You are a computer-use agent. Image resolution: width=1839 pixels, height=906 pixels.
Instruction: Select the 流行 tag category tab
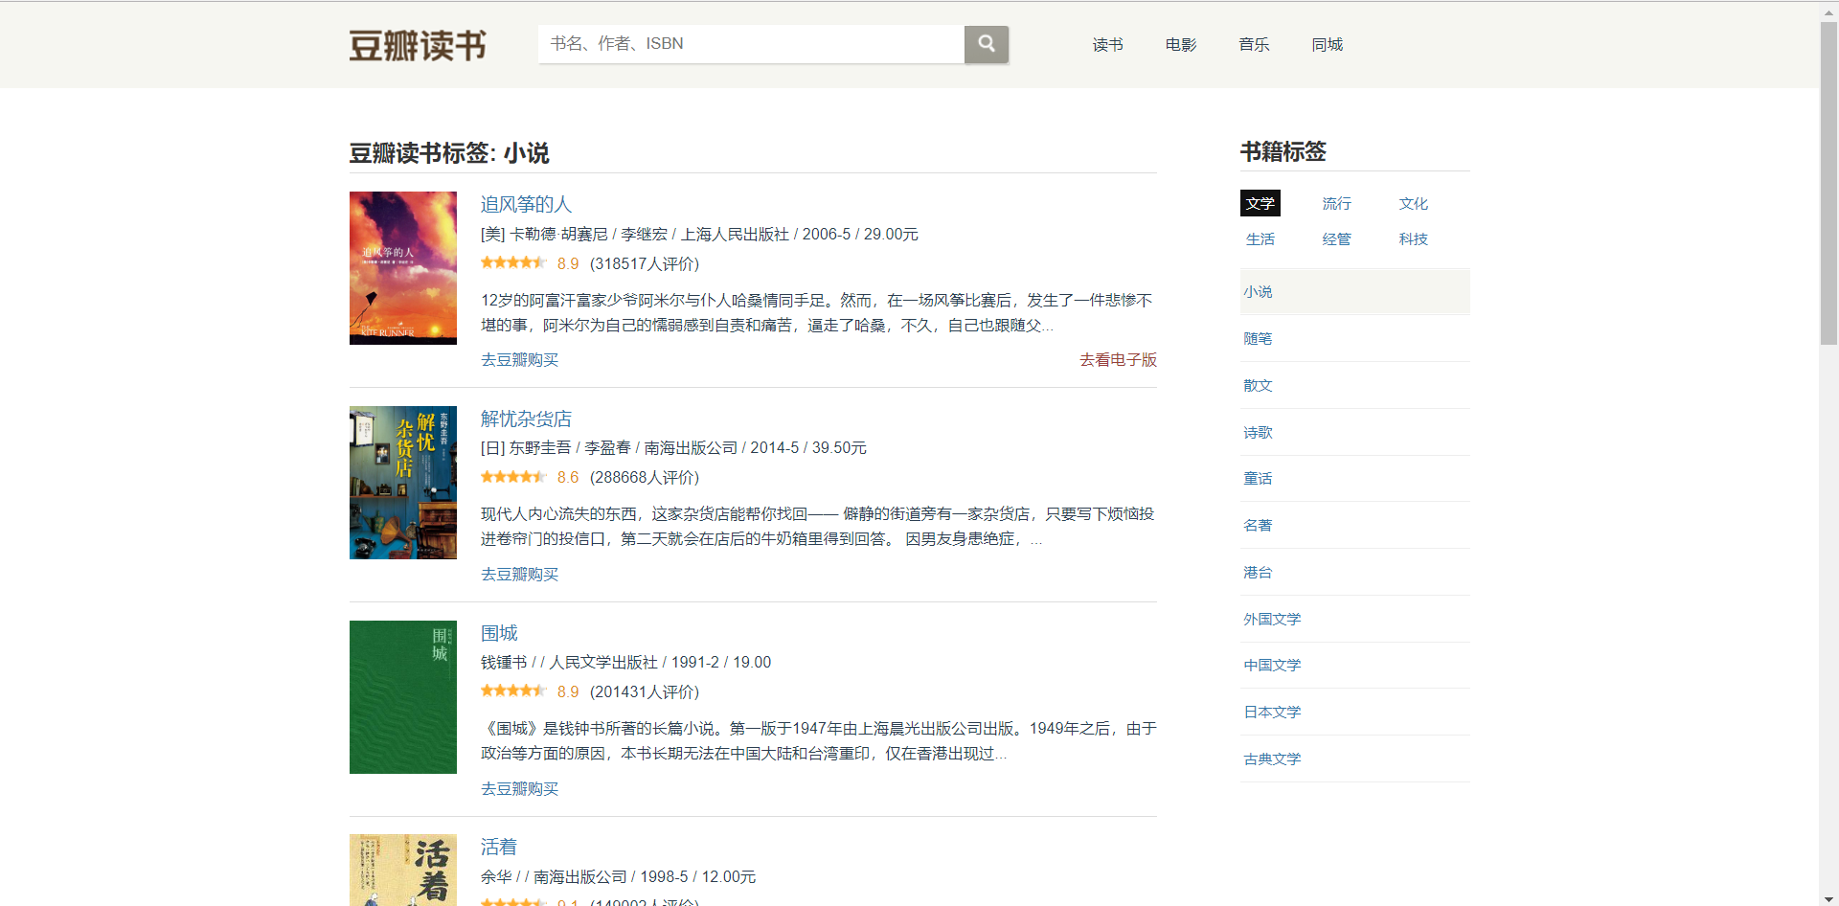point(1336,203)
